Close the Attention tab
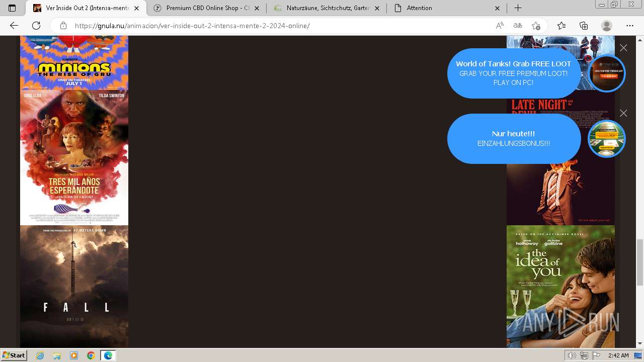This screenshot has width=644, height=362. click(x=498, y=8)
